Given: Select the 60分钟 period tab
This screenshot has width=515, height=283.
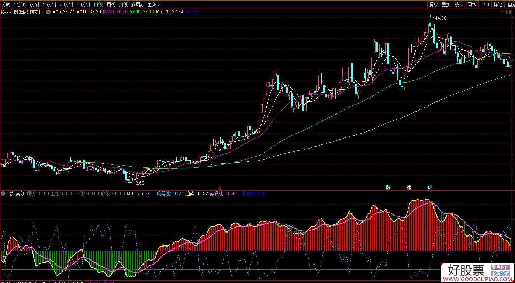Looking at the screenshot, I should 84,4.
